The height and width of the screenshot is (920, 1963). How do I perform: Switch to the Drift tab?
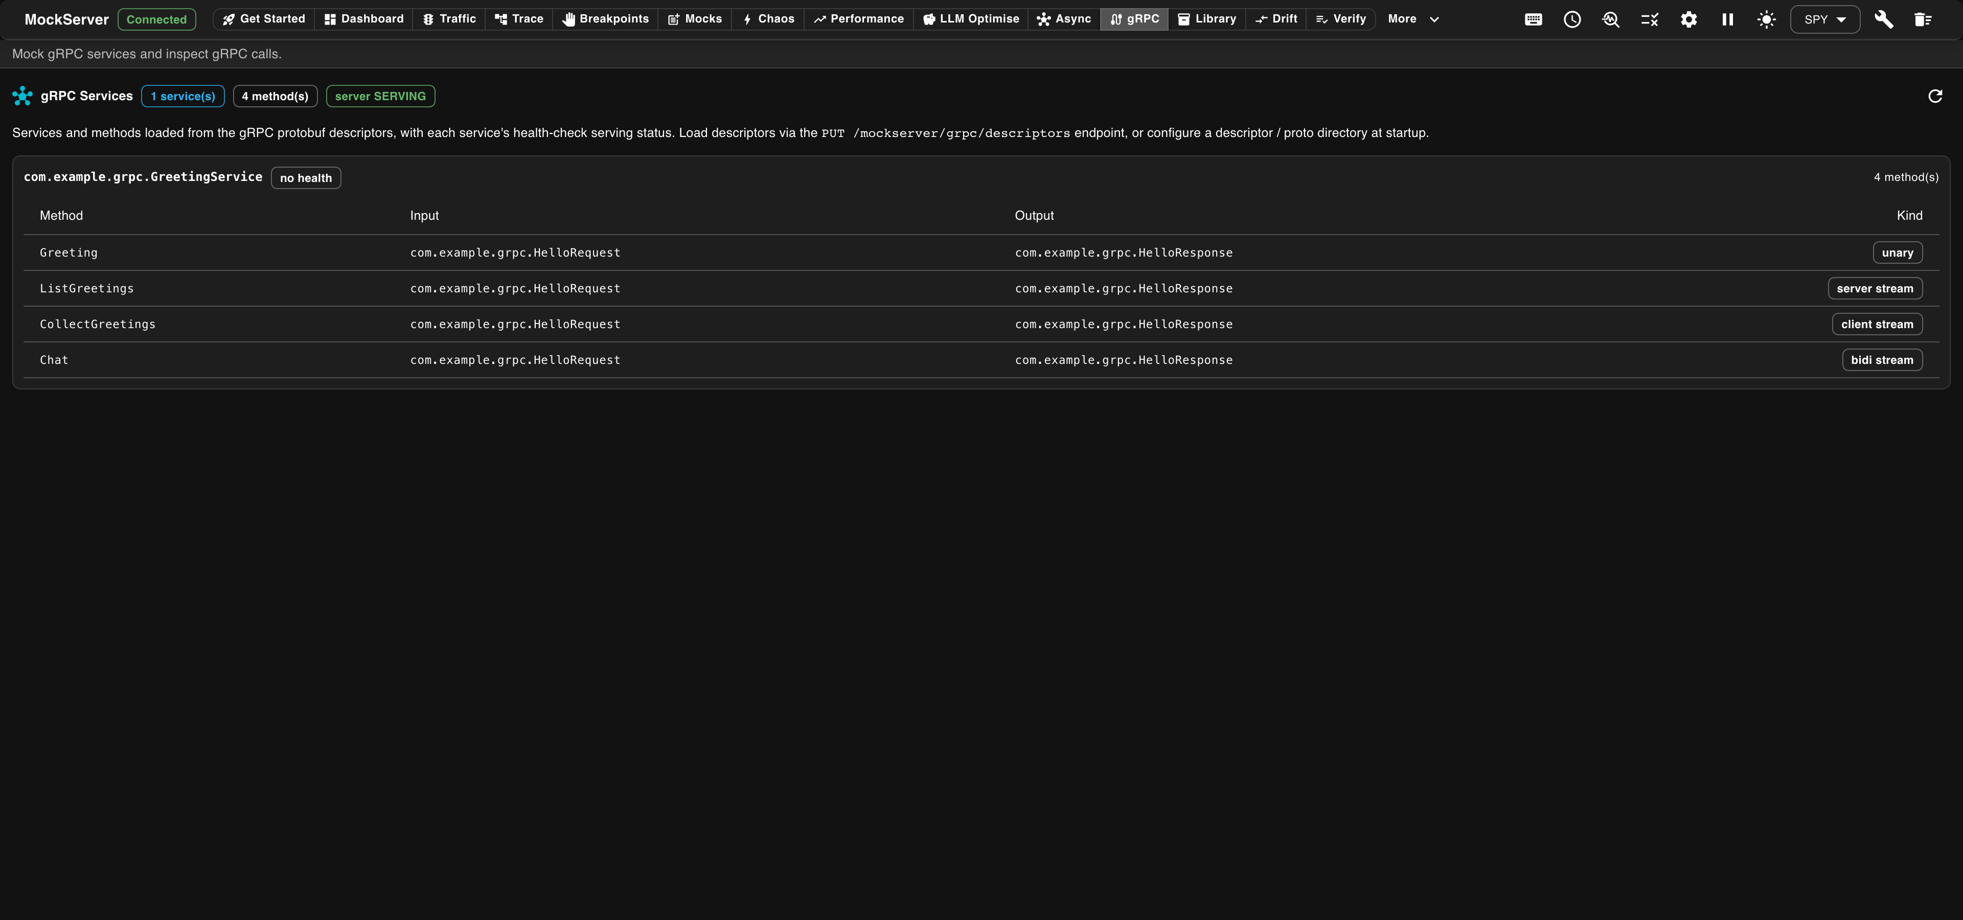tap(1276, 19)
